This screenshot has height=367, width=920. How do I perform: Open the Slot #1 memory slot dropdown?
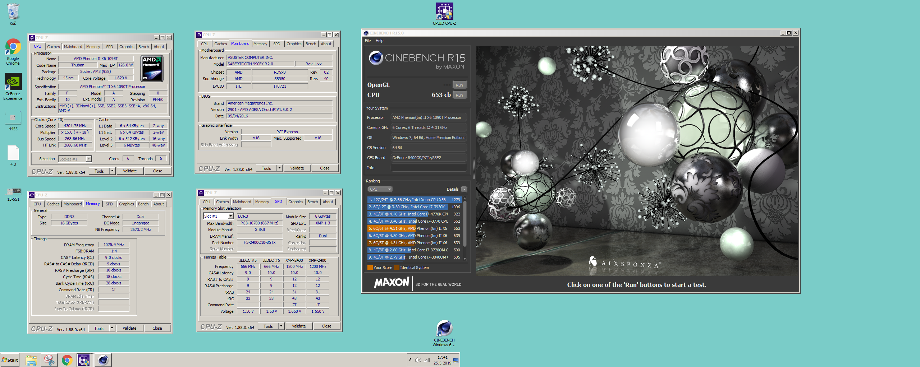pos(230,216)
